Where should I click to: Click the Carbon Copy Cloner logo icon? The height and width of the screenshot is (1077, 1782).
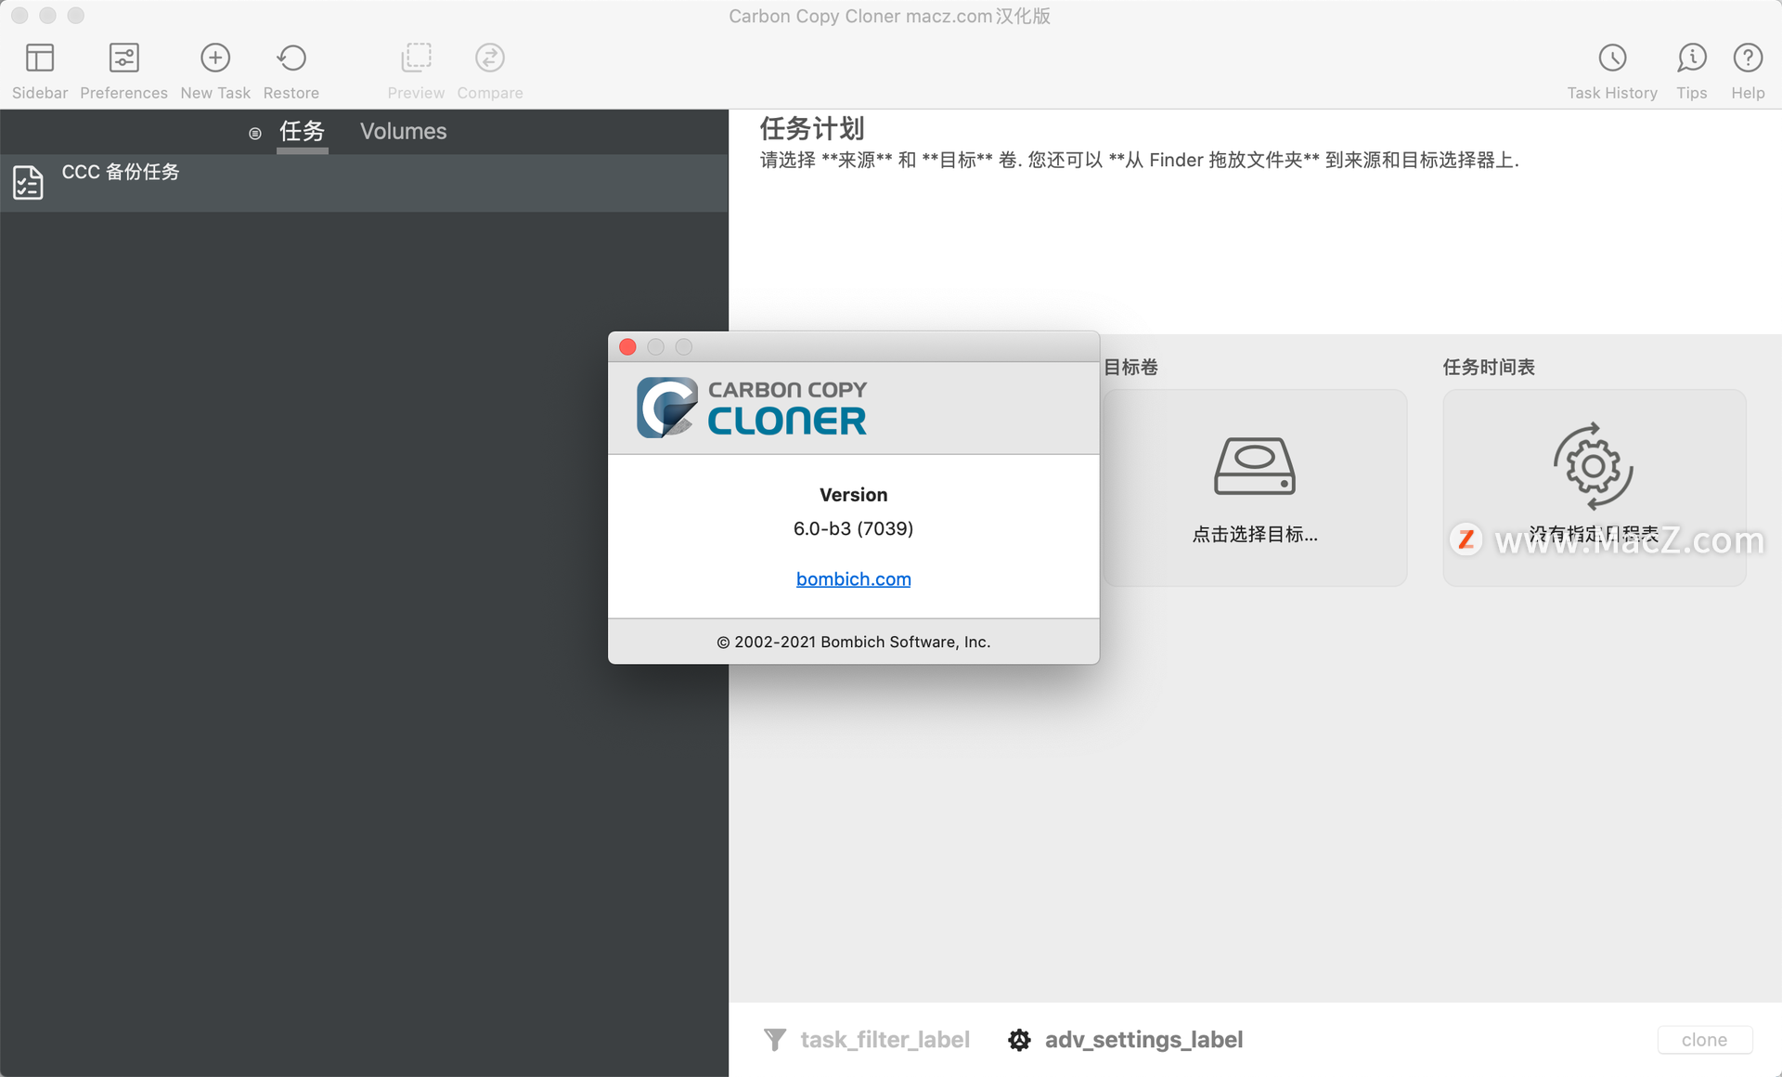tap(667, 408)
